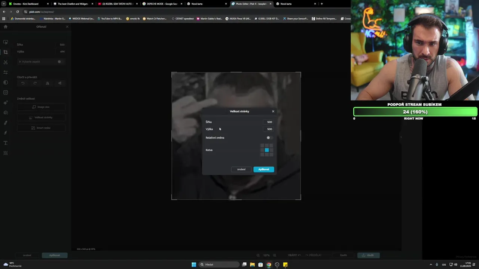Viewport: 479px width, 269px height.
Task: Open the Adjust sliders tool
Action: 5,72
